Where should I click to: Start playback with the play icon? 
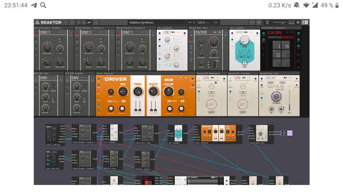click(195, 23)
